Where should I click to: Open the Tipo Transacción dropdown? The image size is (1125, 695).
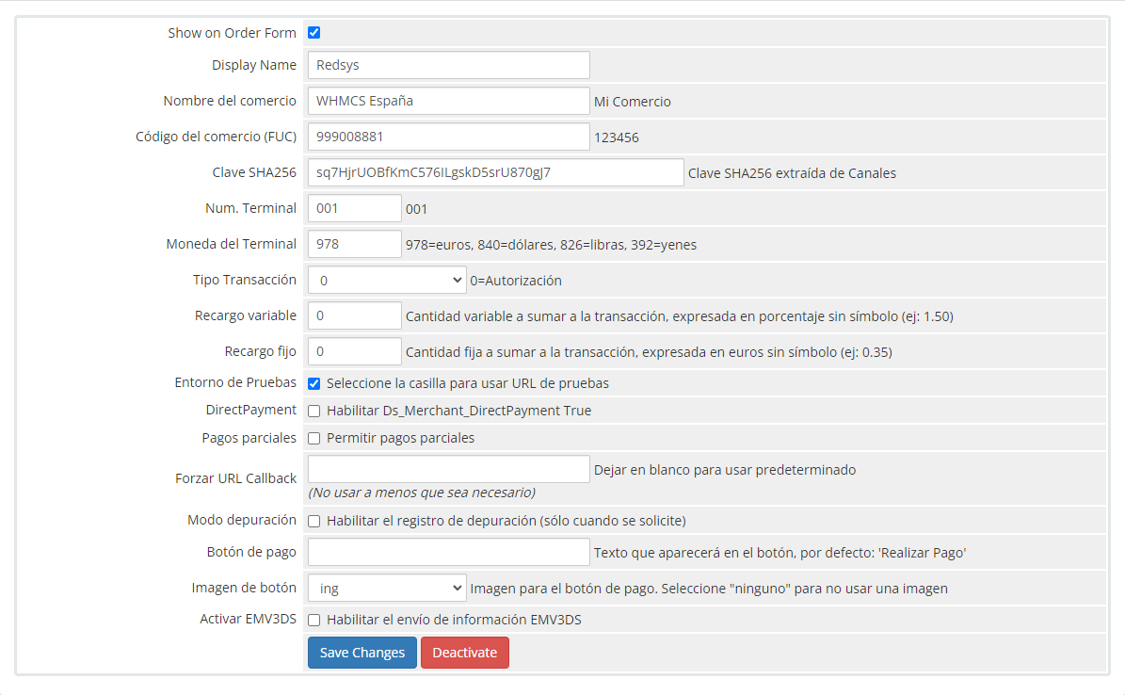coord(387,280)
